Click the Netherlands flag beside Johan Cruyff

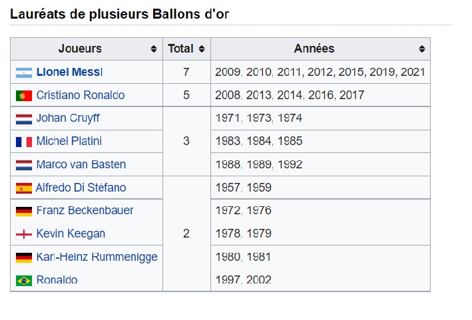[x=24, y=119]
